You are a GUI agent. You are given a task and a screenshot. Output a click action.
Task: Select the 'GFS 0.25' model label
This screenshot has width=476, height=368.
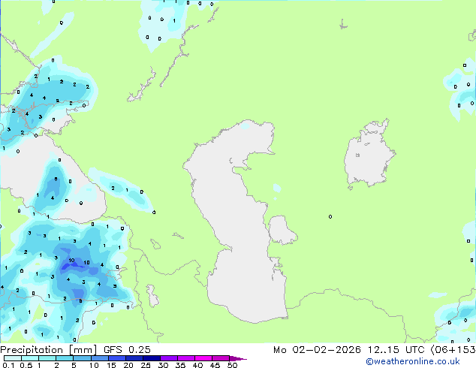coord(127,350)
